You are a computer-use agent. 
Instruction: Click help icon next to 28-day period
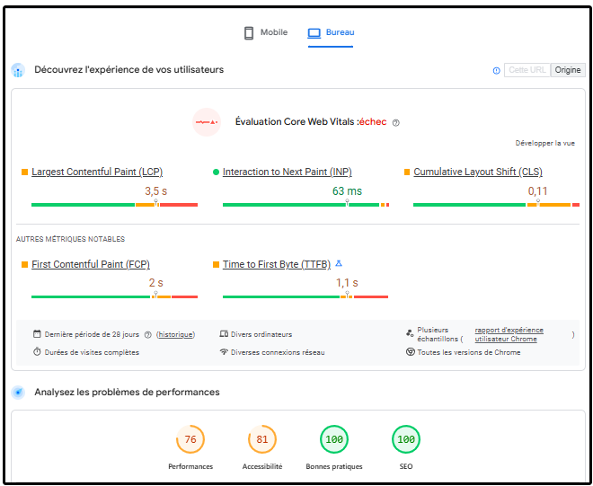[x=148, y=334]
